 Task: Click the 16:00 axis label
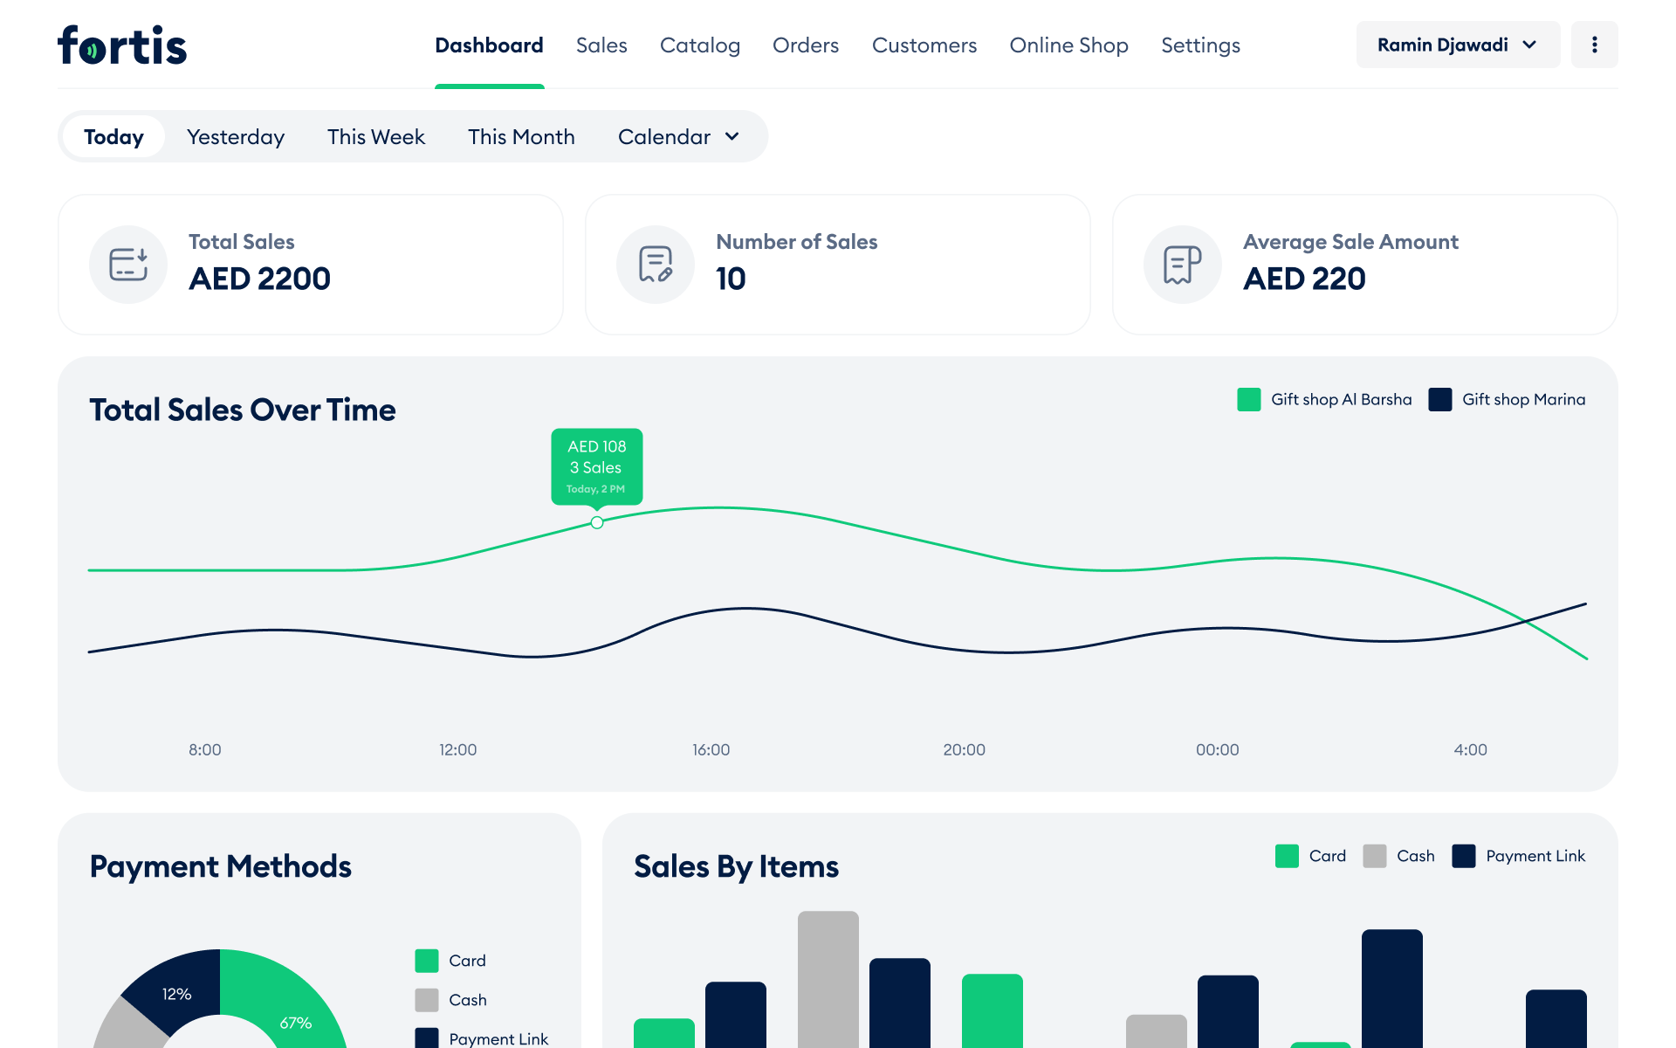tap(711, 749)
